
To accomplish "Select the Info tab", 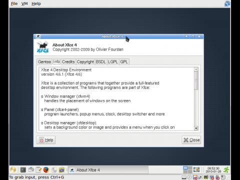I will 56,61.
